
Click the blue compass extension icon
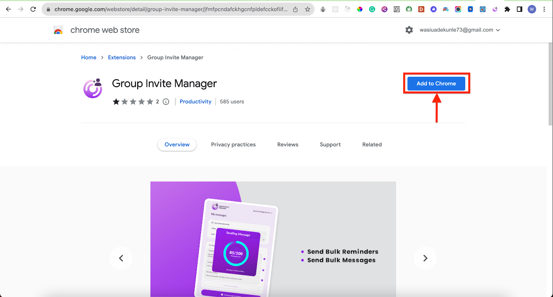483,9
